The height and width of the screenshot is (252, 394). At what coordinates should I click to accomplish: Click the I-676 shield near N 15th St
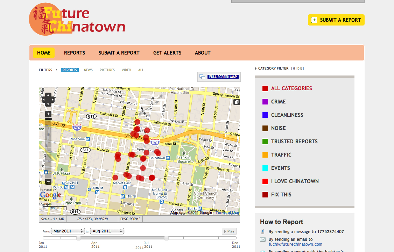pyautogui.click(x=77, y=128)
